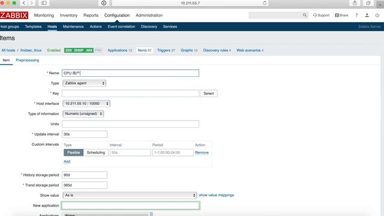Open the user profile icon

tap(367, 15)
